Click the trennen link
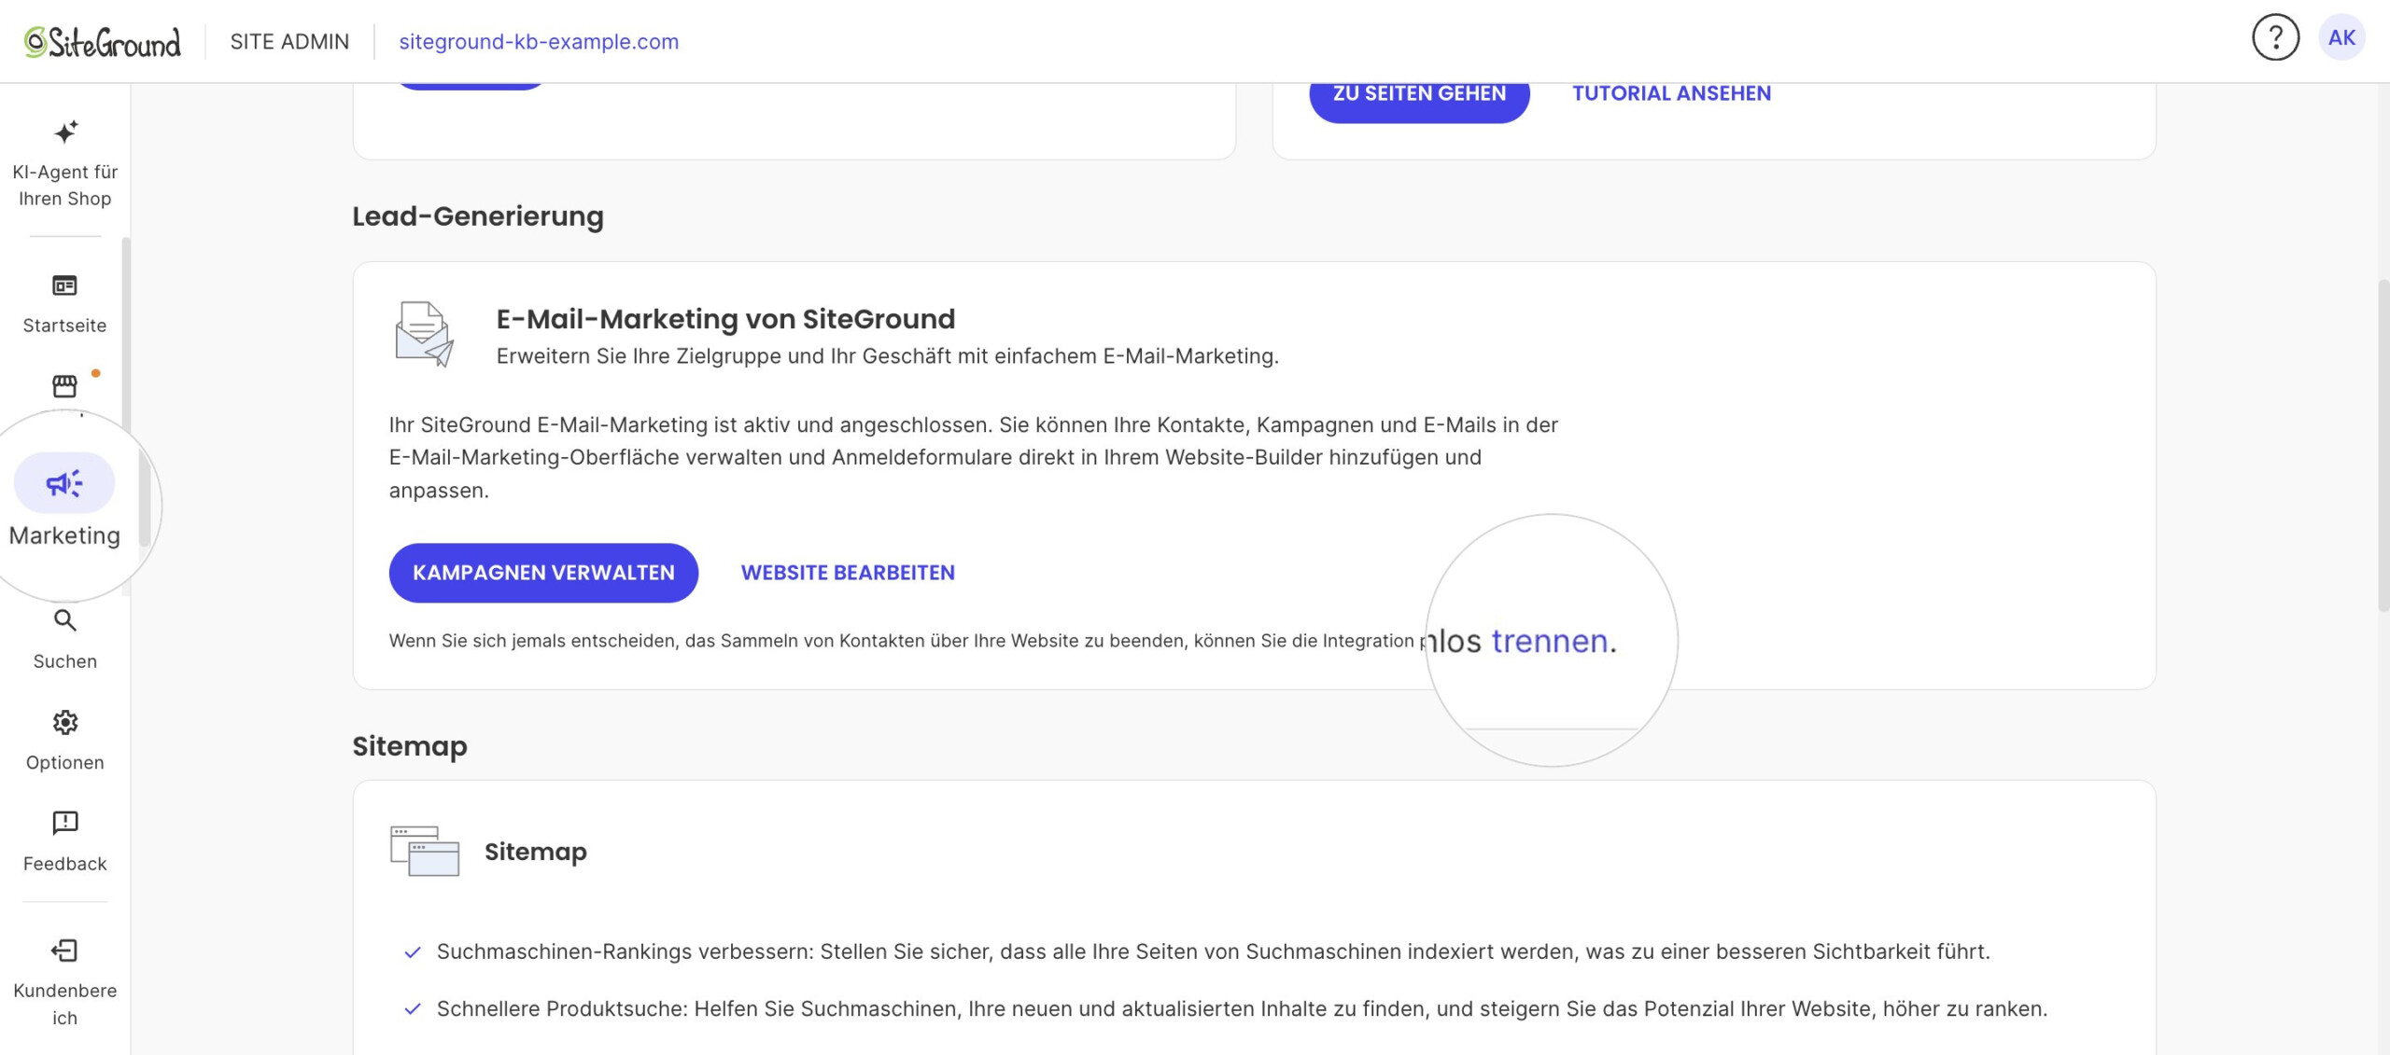 [x=1550, y=641]
